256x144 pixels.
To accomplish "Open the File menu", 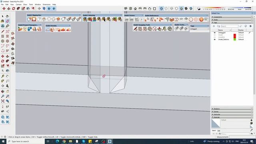I will pos(2,4).
